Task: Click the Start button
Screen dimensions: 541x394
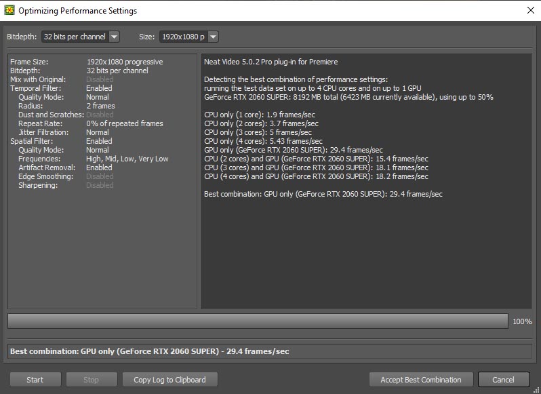Action: (35, 380)
